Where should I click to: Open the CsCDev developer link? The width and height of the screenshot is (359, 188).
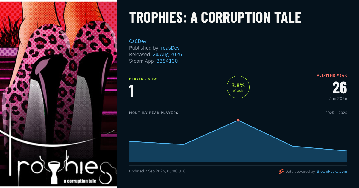coord(138,41)
